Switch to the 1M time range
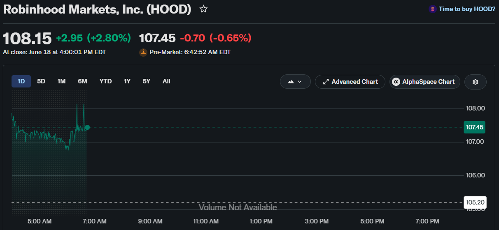Image resolution: width=499 pixels, height=230 pixels. coord(61,81)
